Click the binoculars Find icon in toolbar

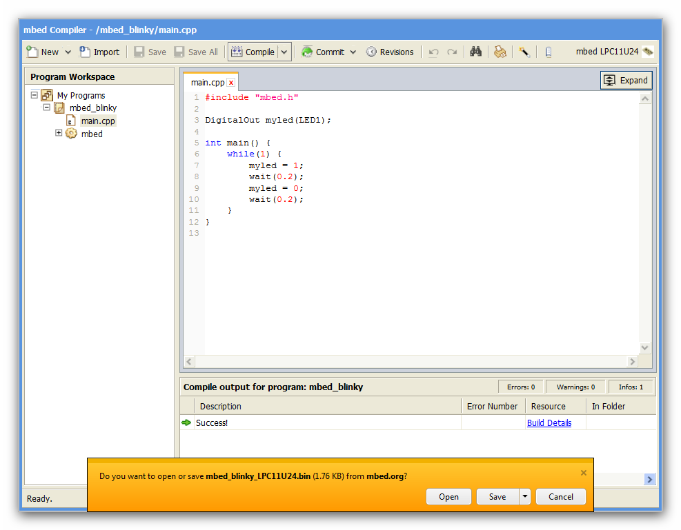pos(475,52)
